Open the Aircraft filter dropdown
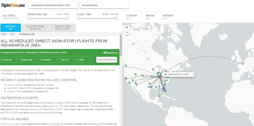Image resolution: width=254 pixels, height=126 pixels. (168, 17)
